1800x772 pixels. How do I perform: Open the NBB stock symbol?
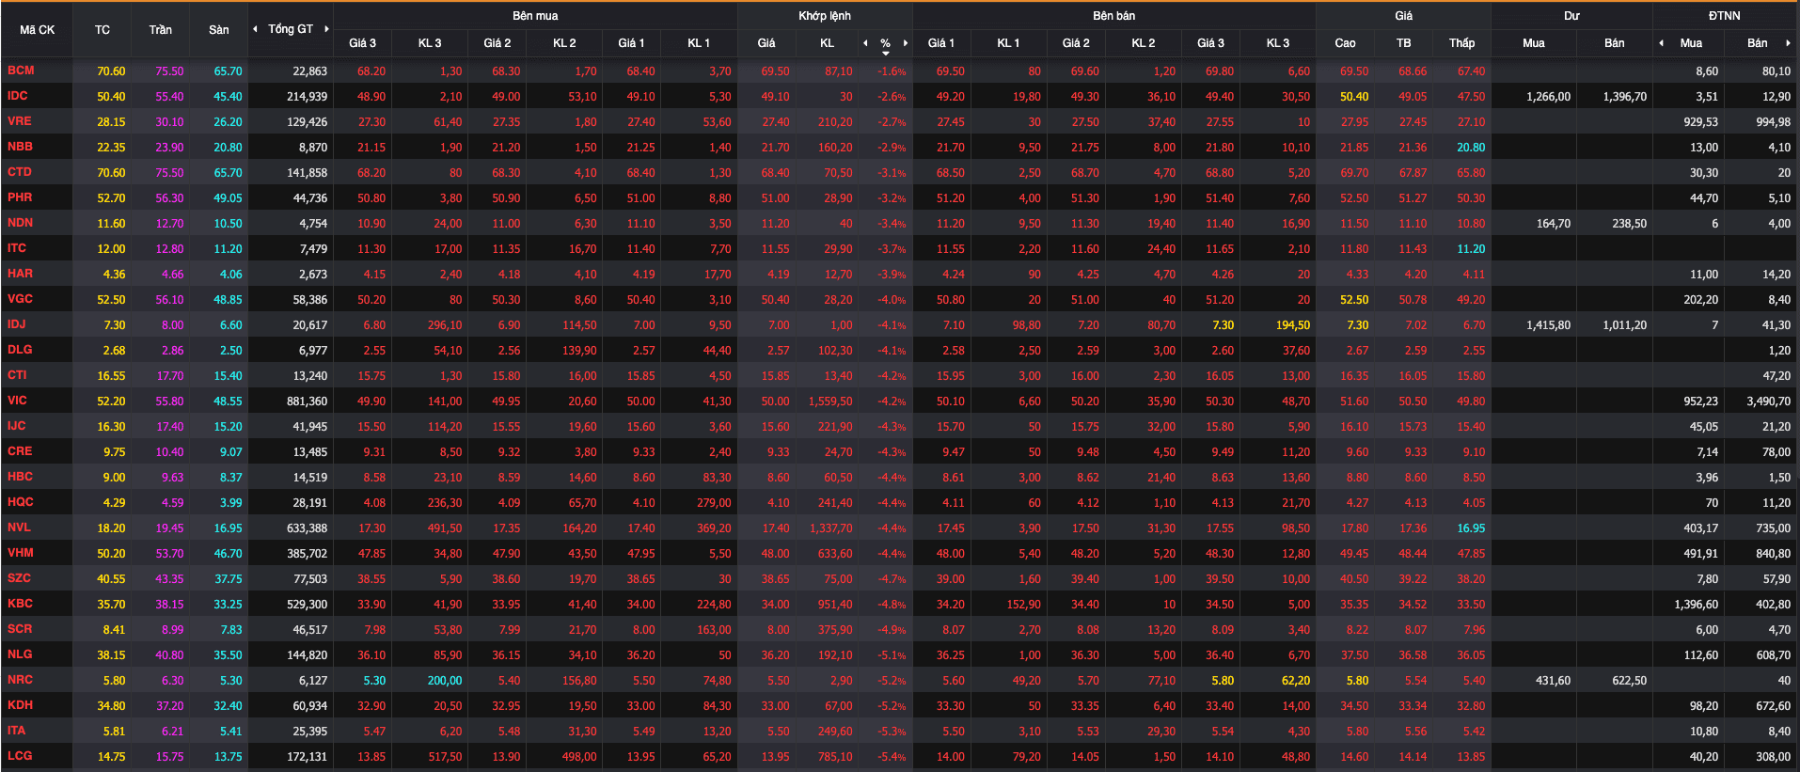point(20,147)
